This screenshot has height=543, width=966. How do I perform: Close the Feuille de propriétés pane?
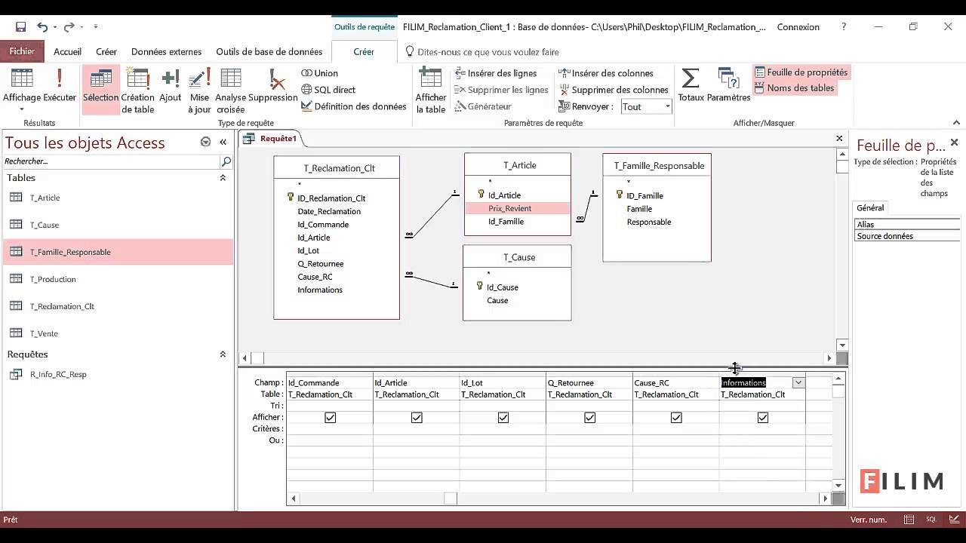954,142
